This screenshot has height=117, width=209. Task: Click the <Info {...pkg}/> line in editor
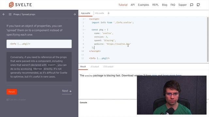tap(99, 58)
